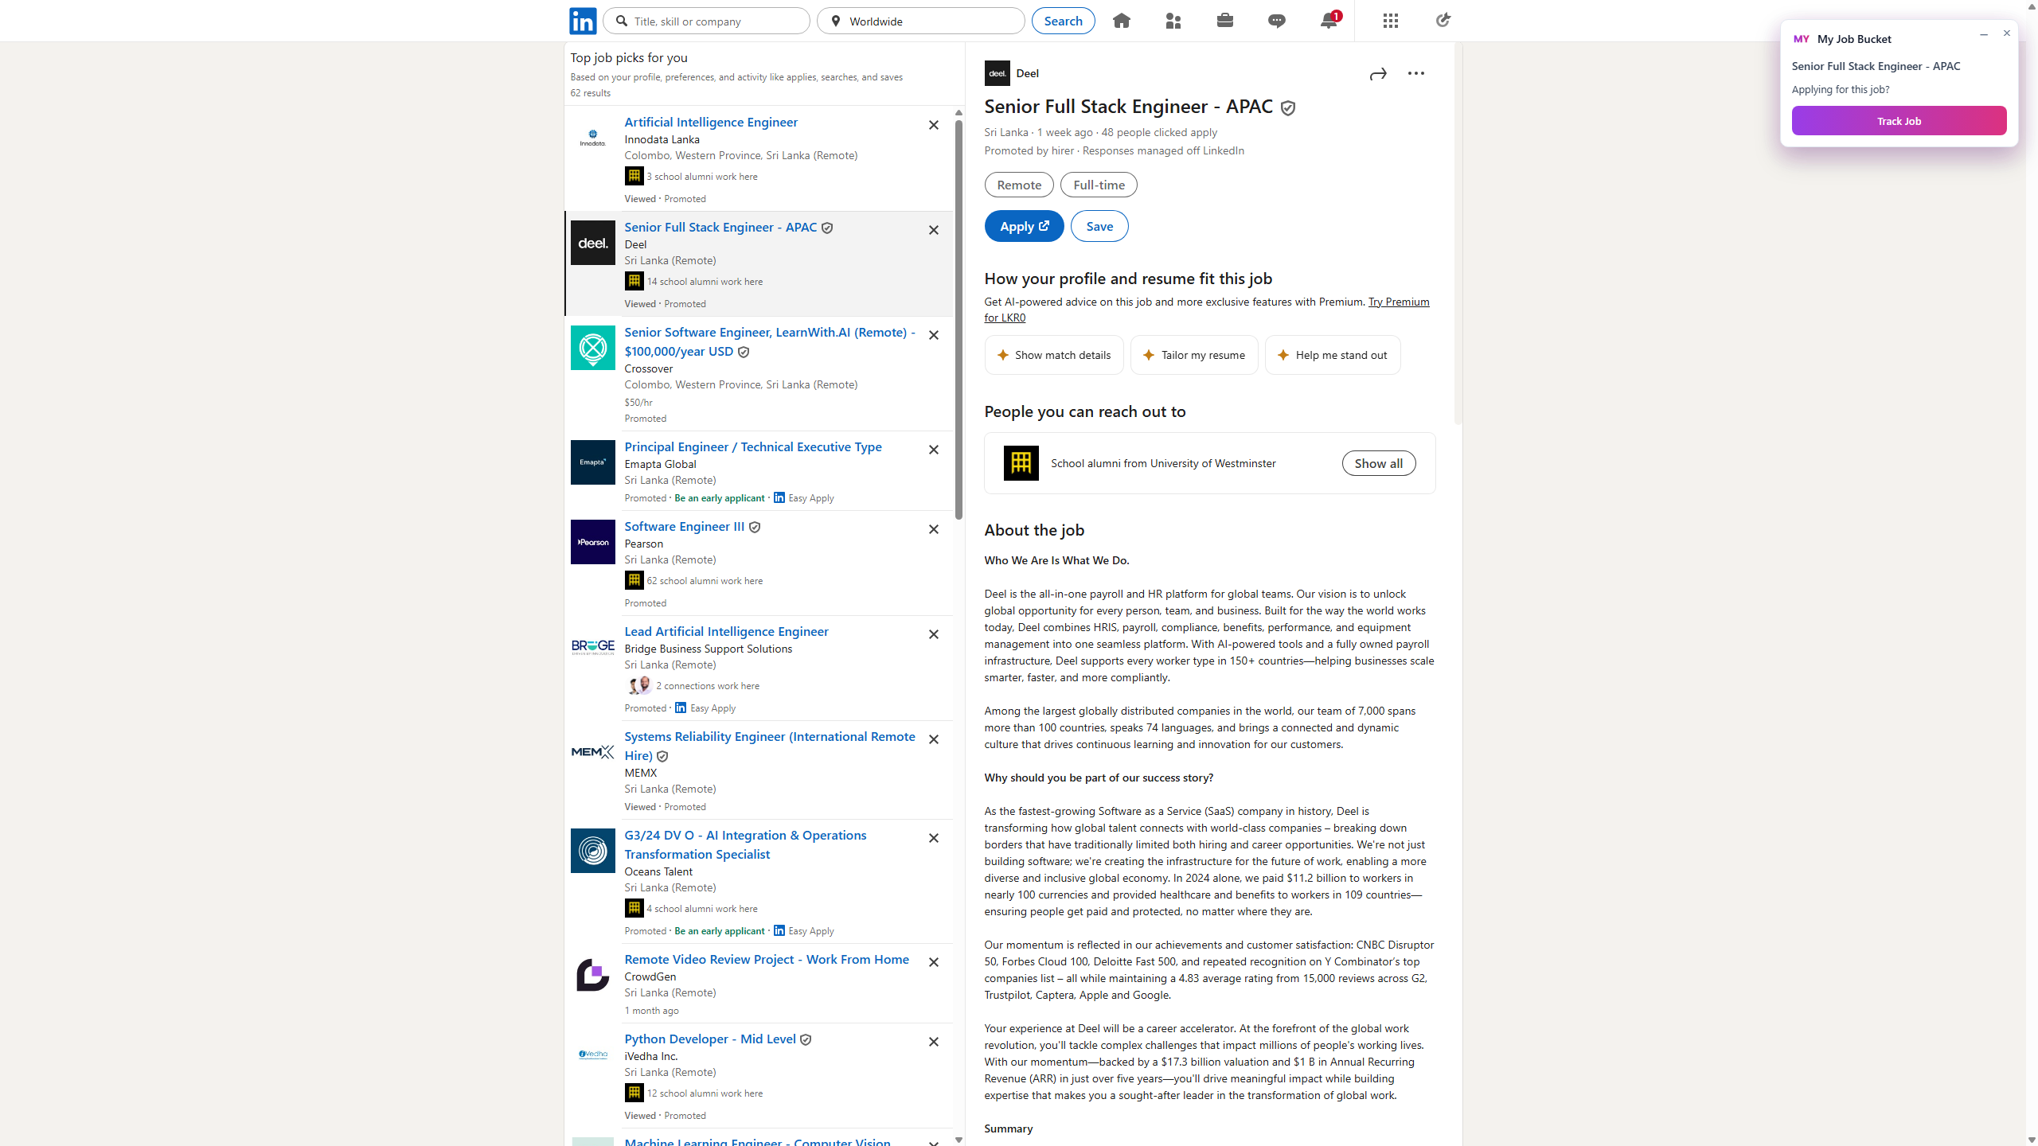This screenshot has width=2038, height=1146.
Task: Dismiss the Principal Engineer job card
Action: (934, 450)
